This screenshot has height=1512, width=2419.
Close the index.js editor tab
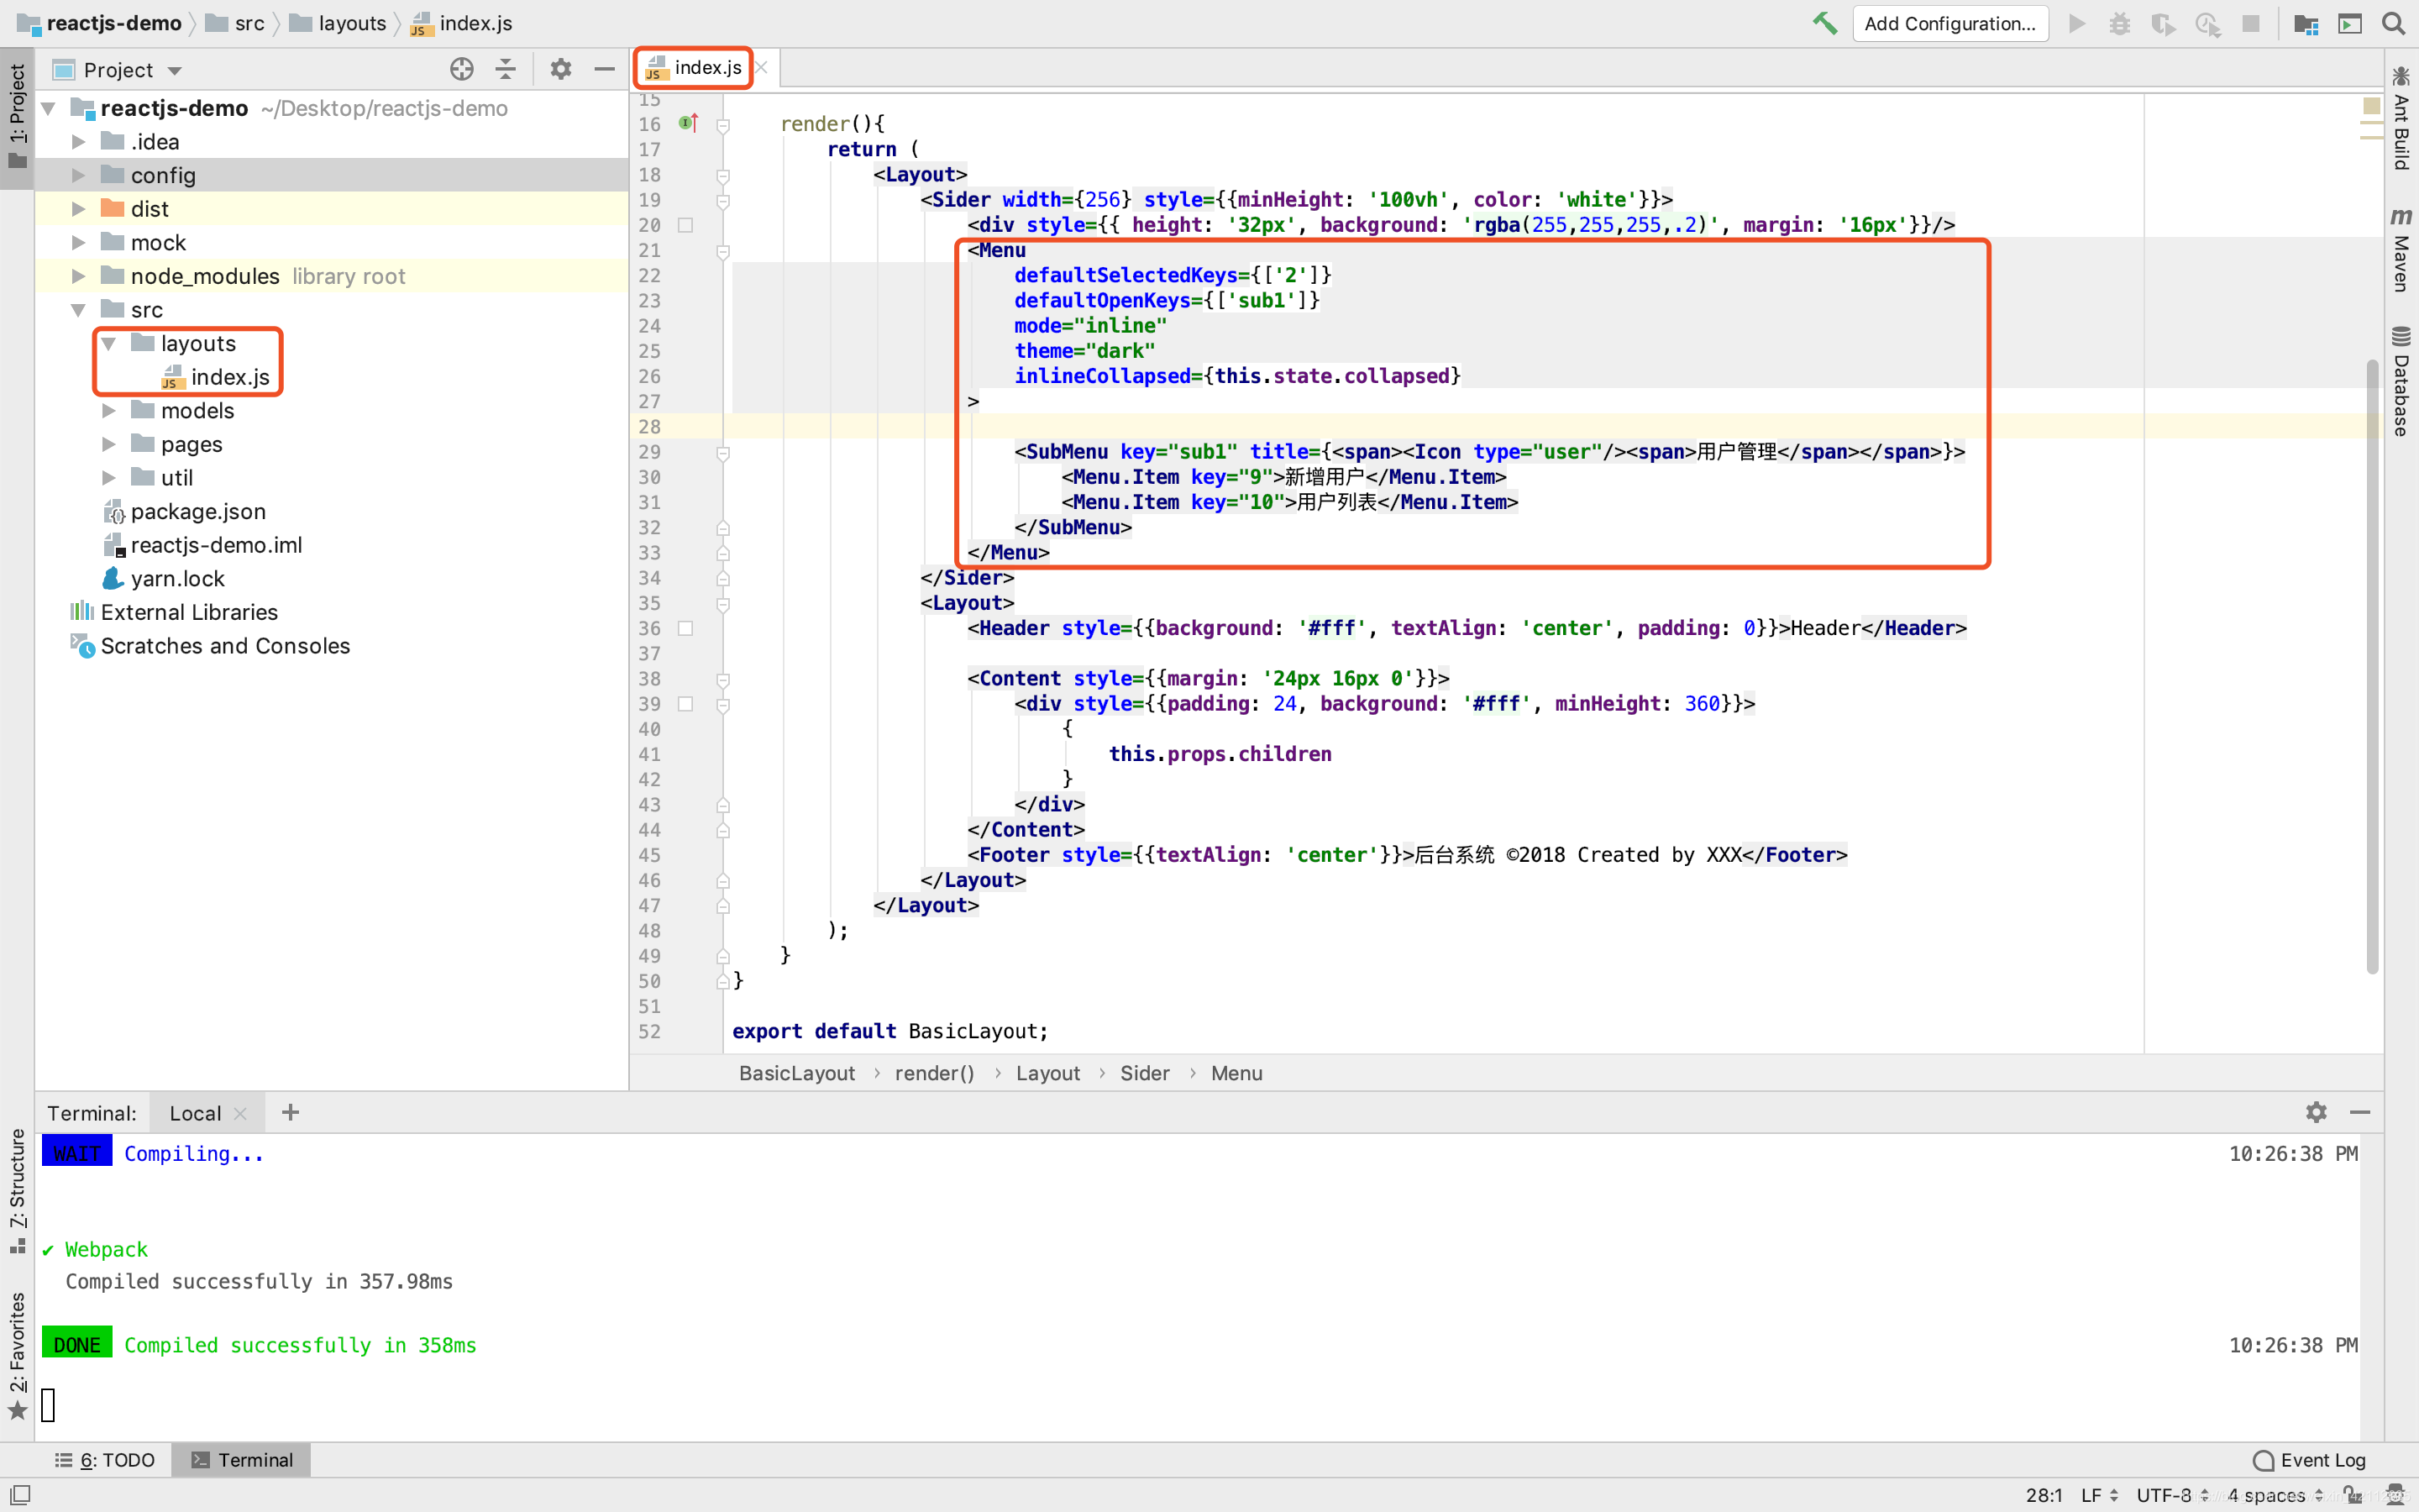(x=762, y=67)
